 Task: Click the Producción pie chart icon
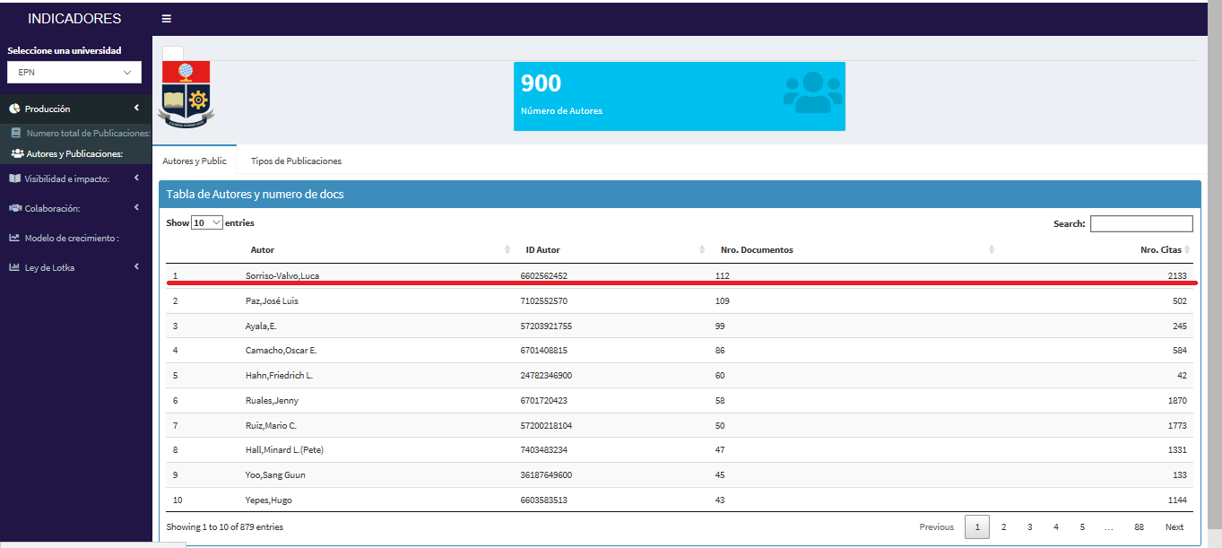point(14,109)
